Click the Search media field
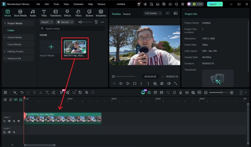 click(x=72, y=29)
